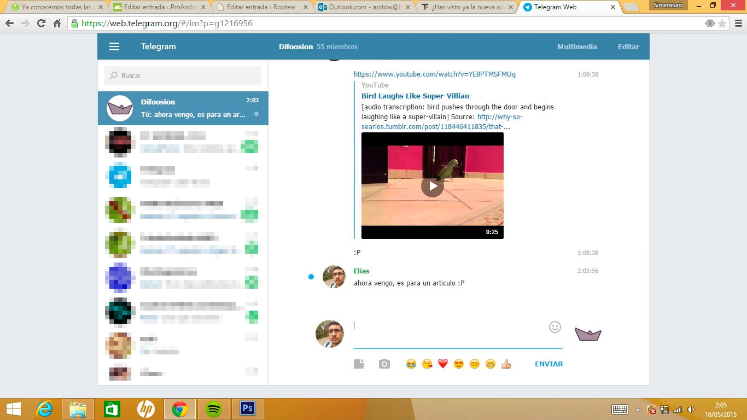Click Editar in the Telegram header

[x=628, y=46]
